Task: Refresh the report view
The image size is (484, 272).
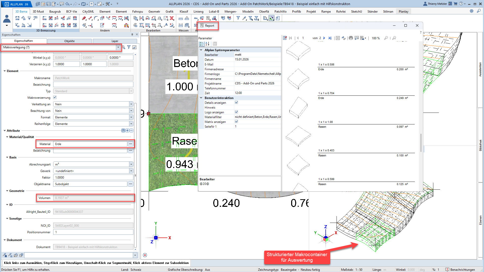Action: pos(344,38)
